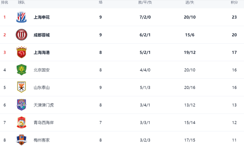Open the 北京国安 team page
Screen dimensions: 244x148
pos(42,70)
